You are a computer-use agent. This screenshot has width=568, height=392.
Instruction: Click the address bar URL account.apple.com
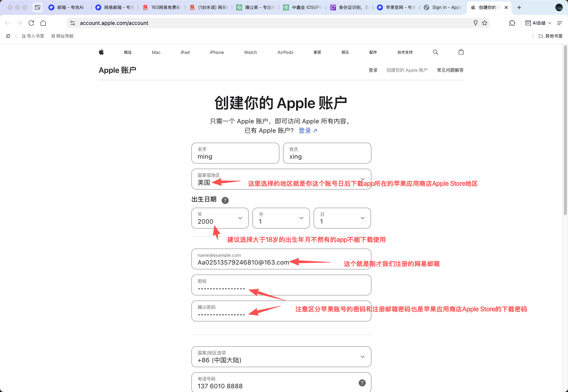click(114, 23)
